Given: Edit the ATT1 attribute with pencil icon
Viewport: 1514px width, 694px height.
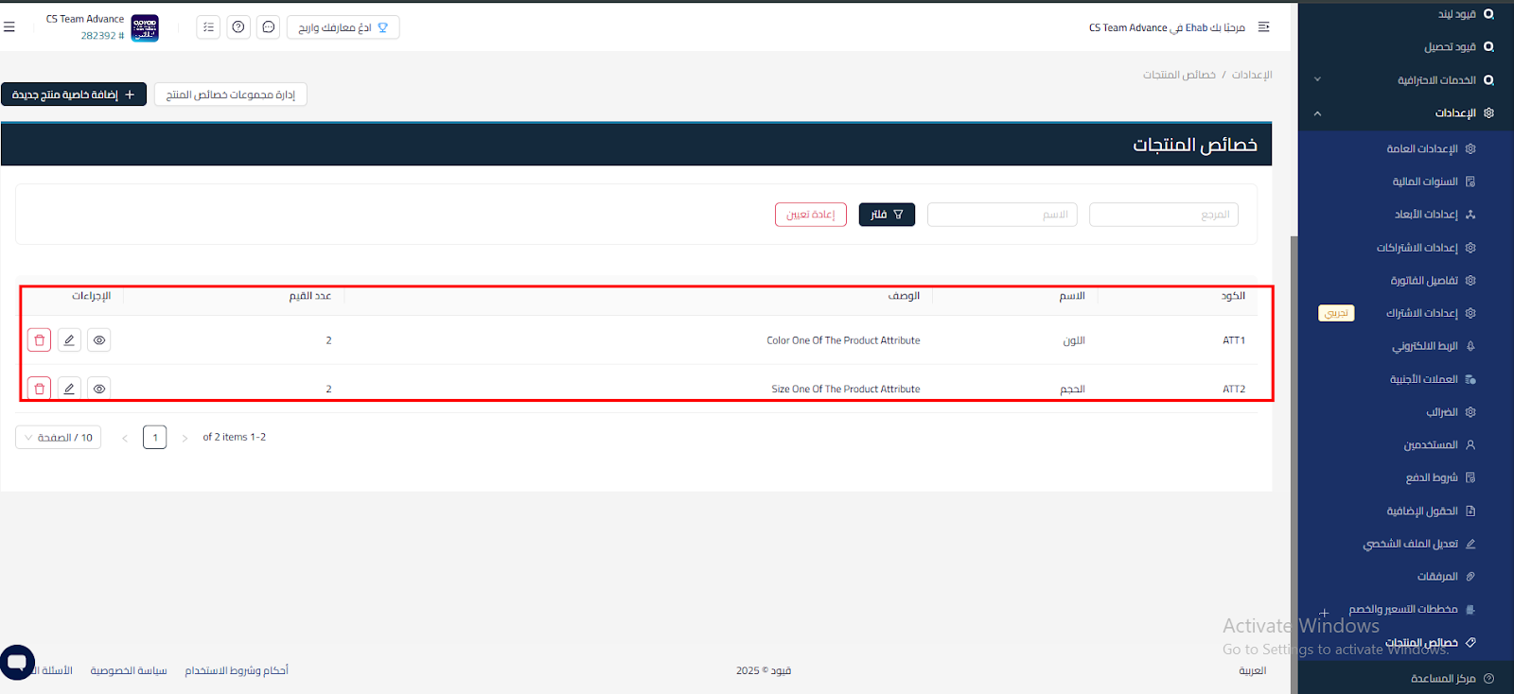Looking at the screenshot, I should 69,340.
